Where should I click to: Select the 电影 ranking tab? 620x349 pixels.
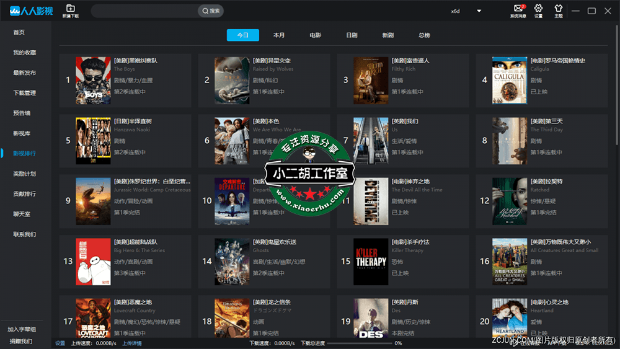pyautogui.click(x=316, y=35)
